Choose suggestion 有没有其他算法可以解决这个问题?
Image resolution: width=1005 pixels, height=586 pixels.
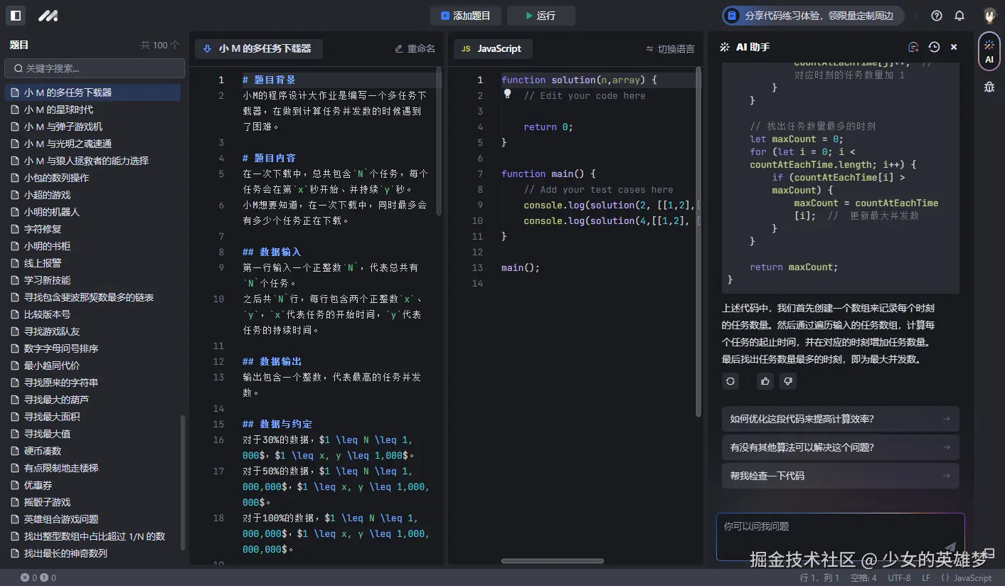841,447
